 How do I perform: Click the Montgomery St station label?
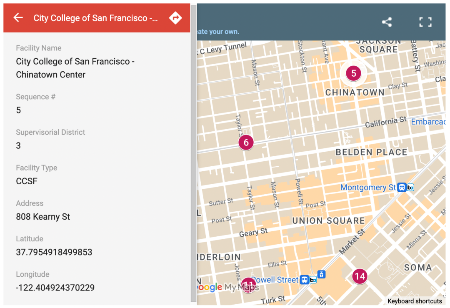pyautogui.click(x=368, y=188)
